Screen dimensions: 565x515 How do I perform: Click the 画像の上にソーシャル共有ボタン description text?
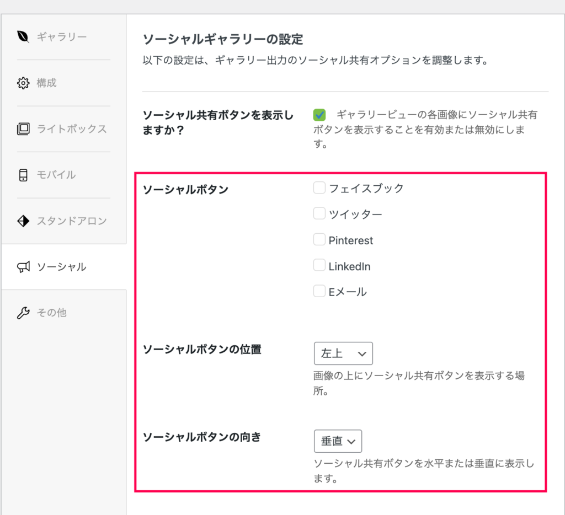pyautogui.click(x=419, y=383)
